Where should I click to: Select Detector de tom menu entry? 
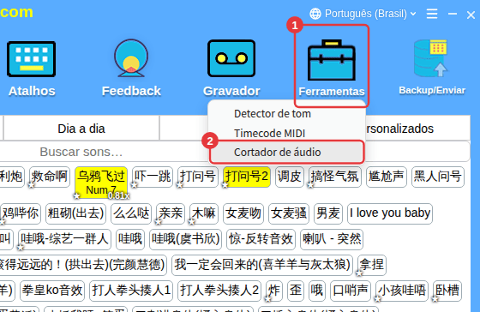coord(273,114)
